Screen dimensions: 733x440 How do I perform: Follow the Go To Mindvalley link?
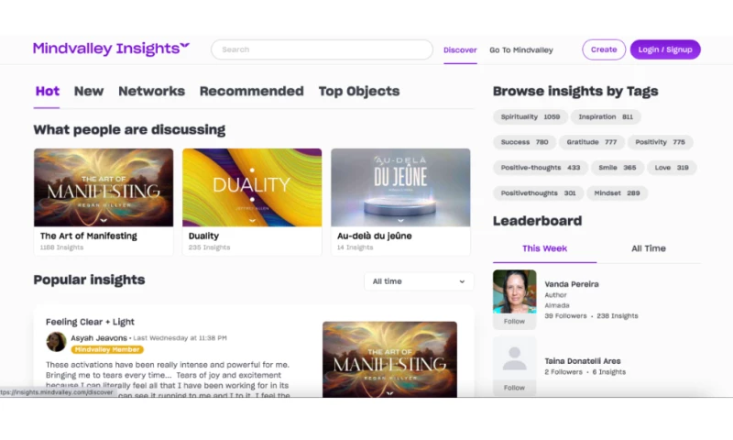pyautogui.click(x=521, y=50)
